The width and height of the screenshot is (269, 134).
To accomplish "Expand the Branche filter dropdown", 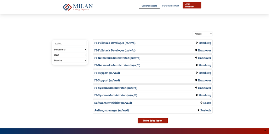I will [x=70, y=61].
